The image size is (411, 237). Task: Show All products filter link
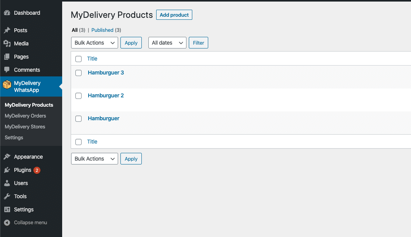coord(75,30)
